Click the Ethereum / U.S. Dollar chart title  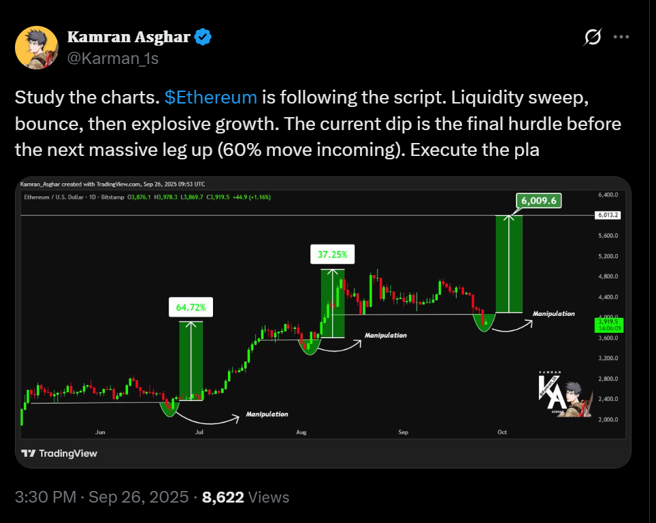pyautogui.click(x=61, y=197)
